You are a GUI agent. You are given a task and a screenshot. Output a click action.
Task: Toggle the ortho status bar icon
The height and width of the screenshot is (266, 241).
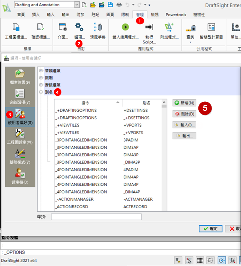pyautogui.click(x=211, y=260)
